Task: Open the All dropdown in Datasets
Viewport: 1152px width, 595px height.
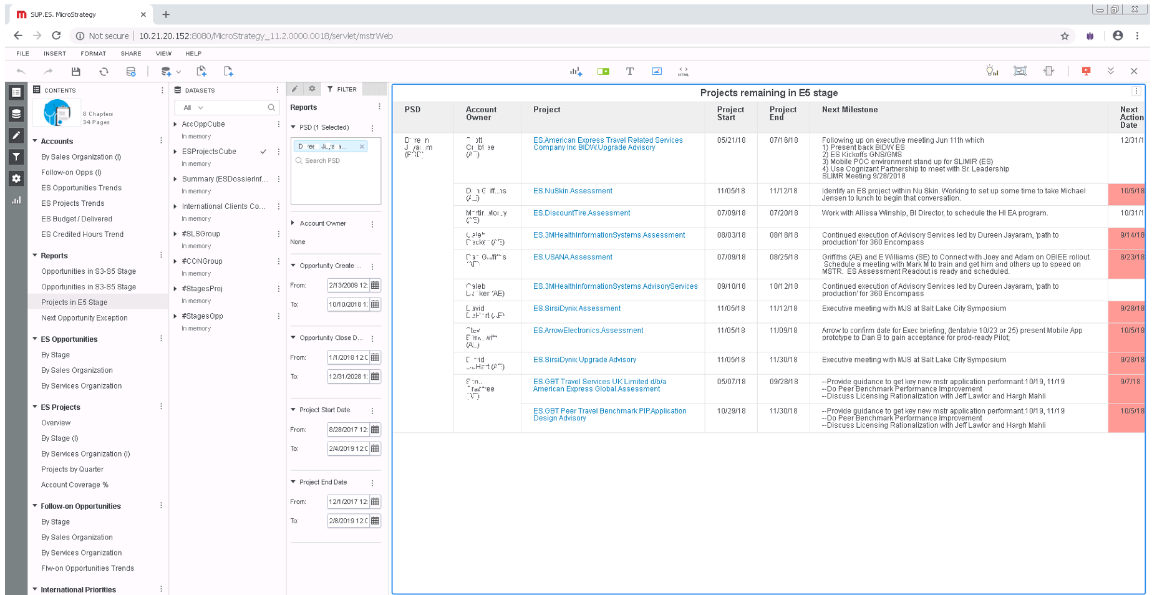Action: pos(193,108)
